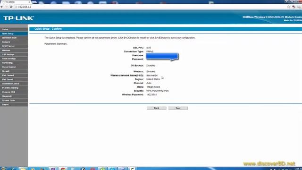Click the SSID value discoverbd
Viewport: 302px width, 170px height.
[x=152, y=76]
